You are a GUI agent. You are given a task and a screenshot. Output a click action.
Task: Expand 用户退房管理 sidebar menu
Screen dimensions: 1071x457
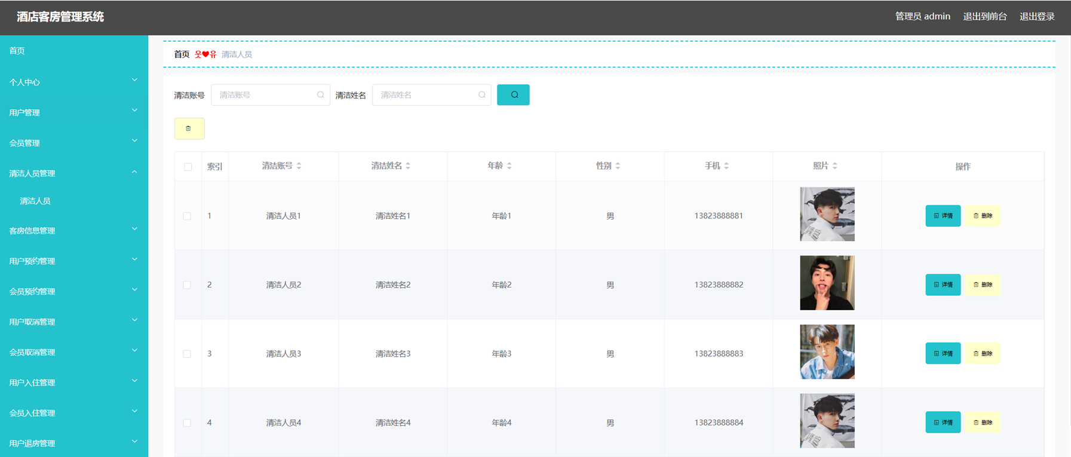pos(74,443)
